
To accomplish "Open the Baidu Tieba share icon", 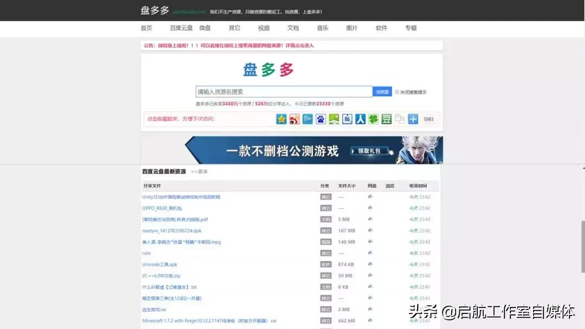I will (x=348, y=119).
